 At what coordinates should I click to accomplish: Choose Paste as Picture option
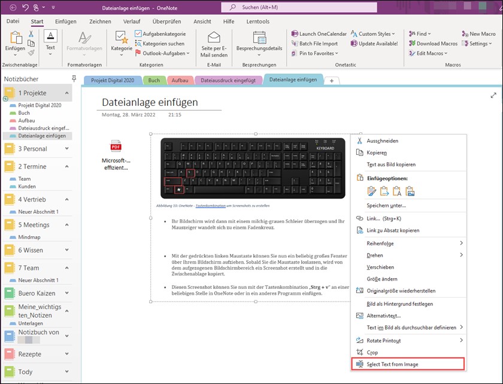tap(410, 191)
